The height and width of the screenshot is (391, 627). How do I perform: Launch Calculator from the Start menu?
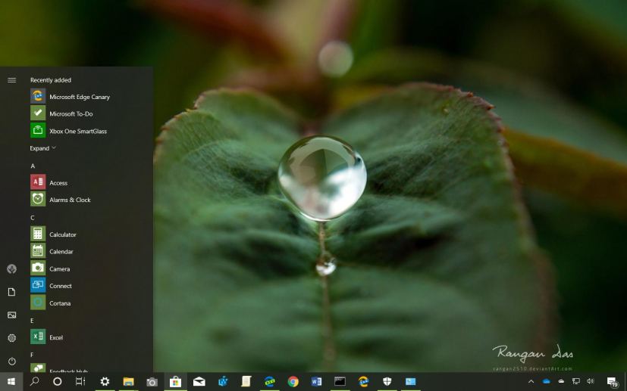click(62, 234)
